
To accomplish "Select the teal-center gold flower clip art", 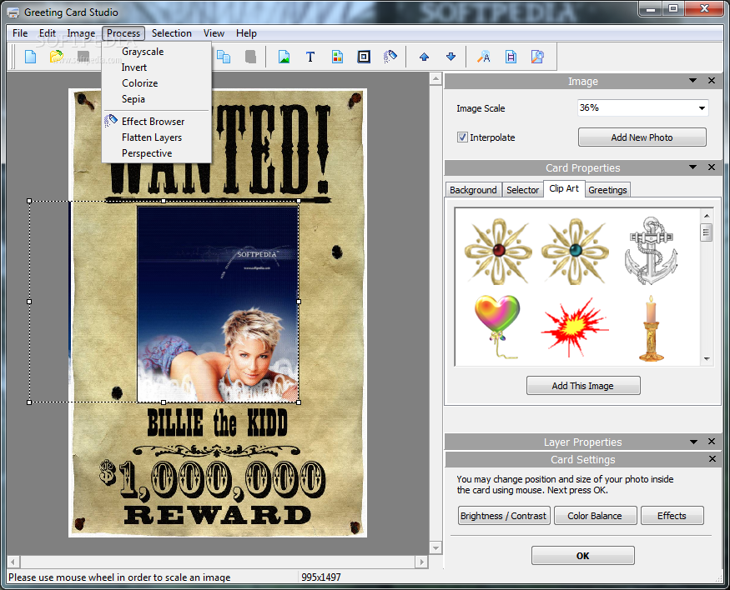I will (576, 251).
